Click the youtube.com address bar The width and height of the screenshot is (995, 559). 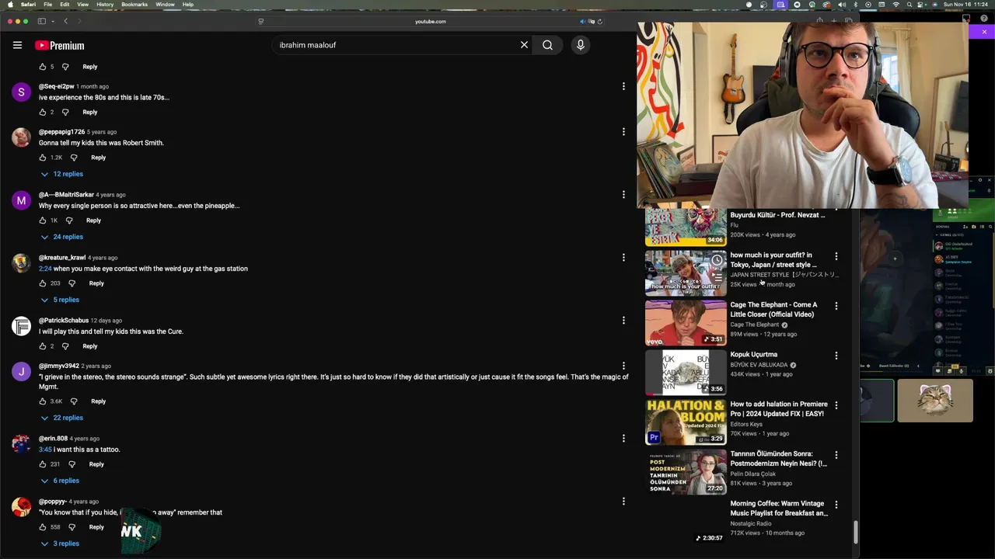[430, 21]
